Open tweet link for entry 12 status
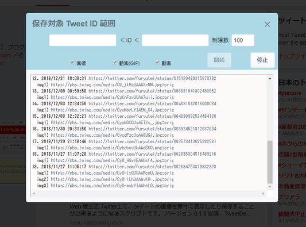 click(152, 78)
